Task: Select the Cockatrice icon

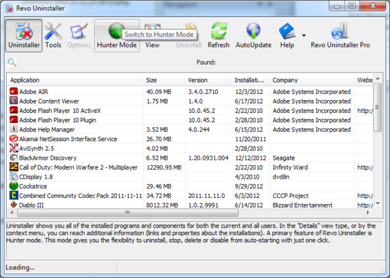Action: click(x=13, y=186)
